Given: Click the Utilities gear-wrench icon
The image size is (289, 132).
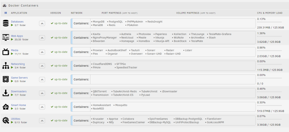Looking at the screenshot, I should coord(6,120).
